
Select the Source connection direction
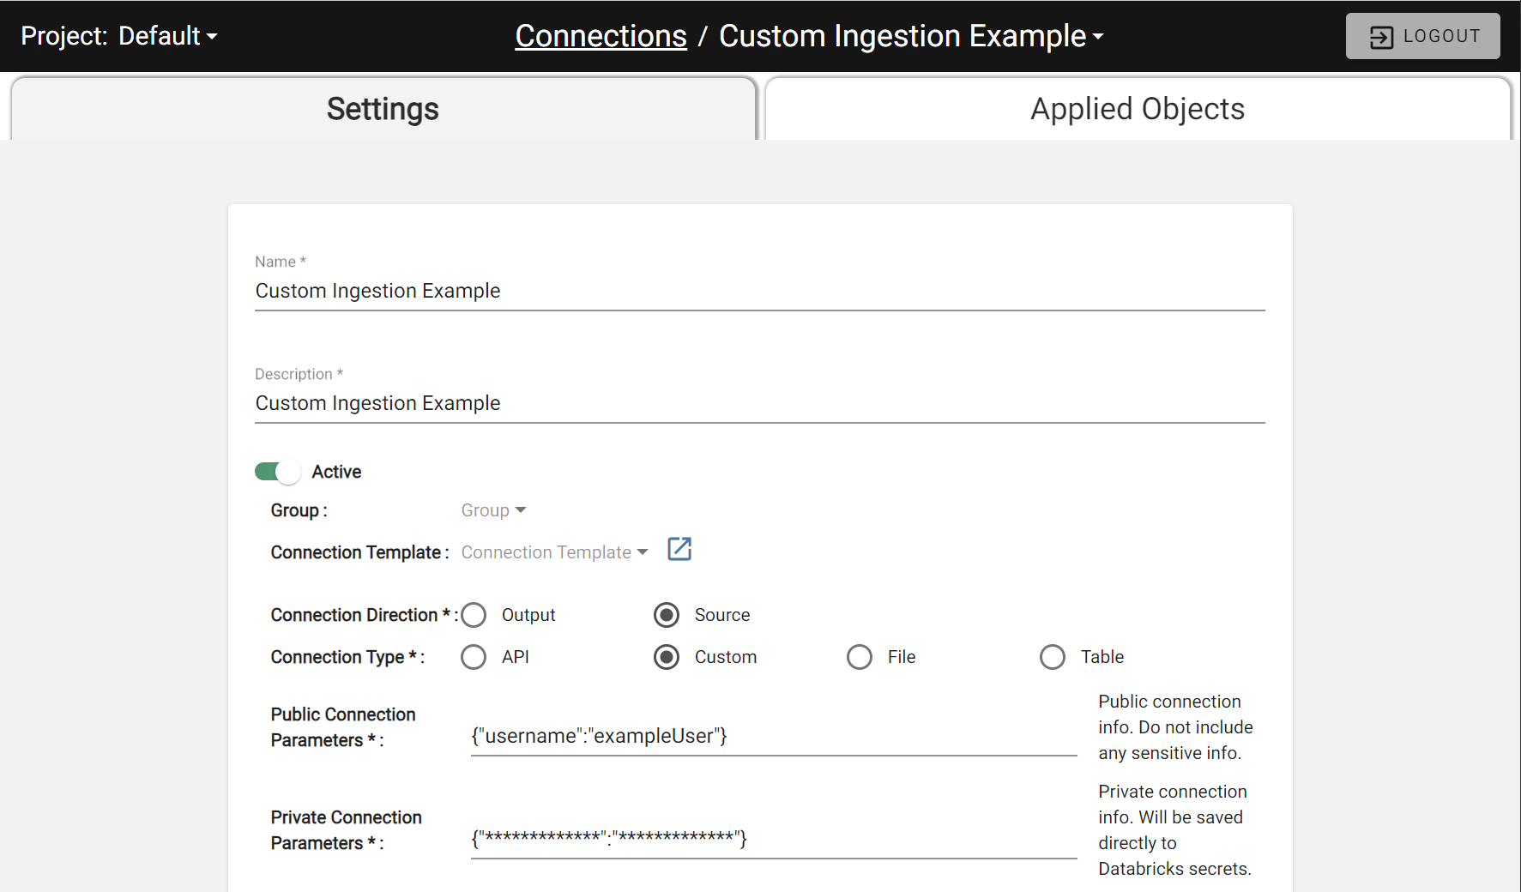667,615
